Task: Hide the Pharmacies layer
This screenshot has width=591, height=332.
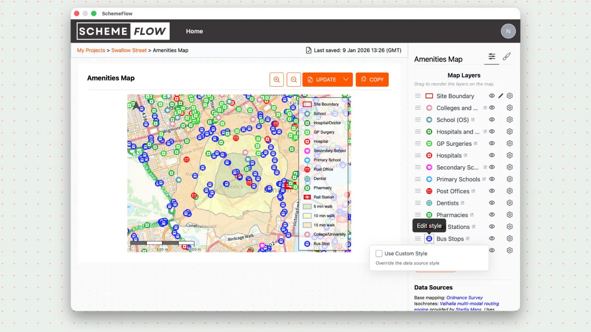Action: [492, 215]
